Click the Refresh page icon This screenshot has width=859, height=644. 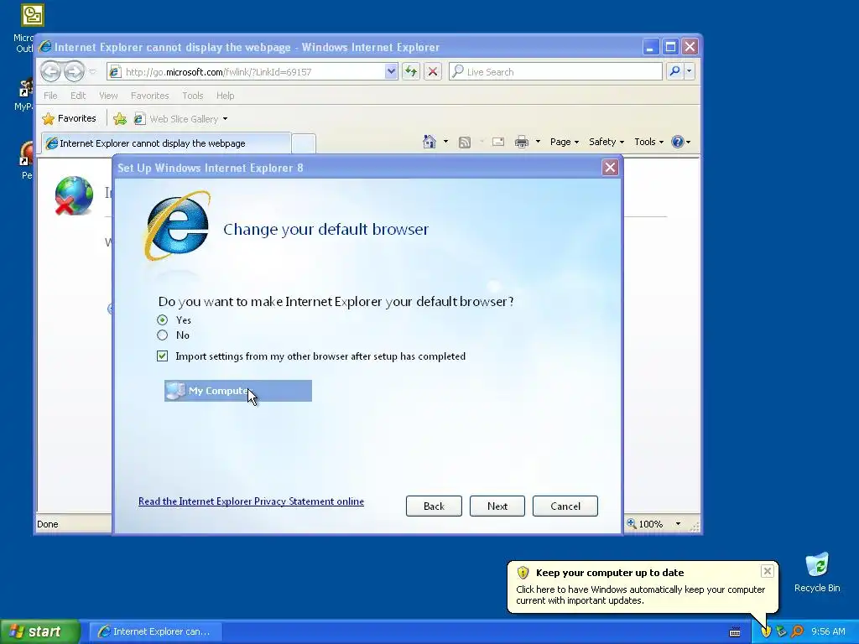tap(411, 71)
